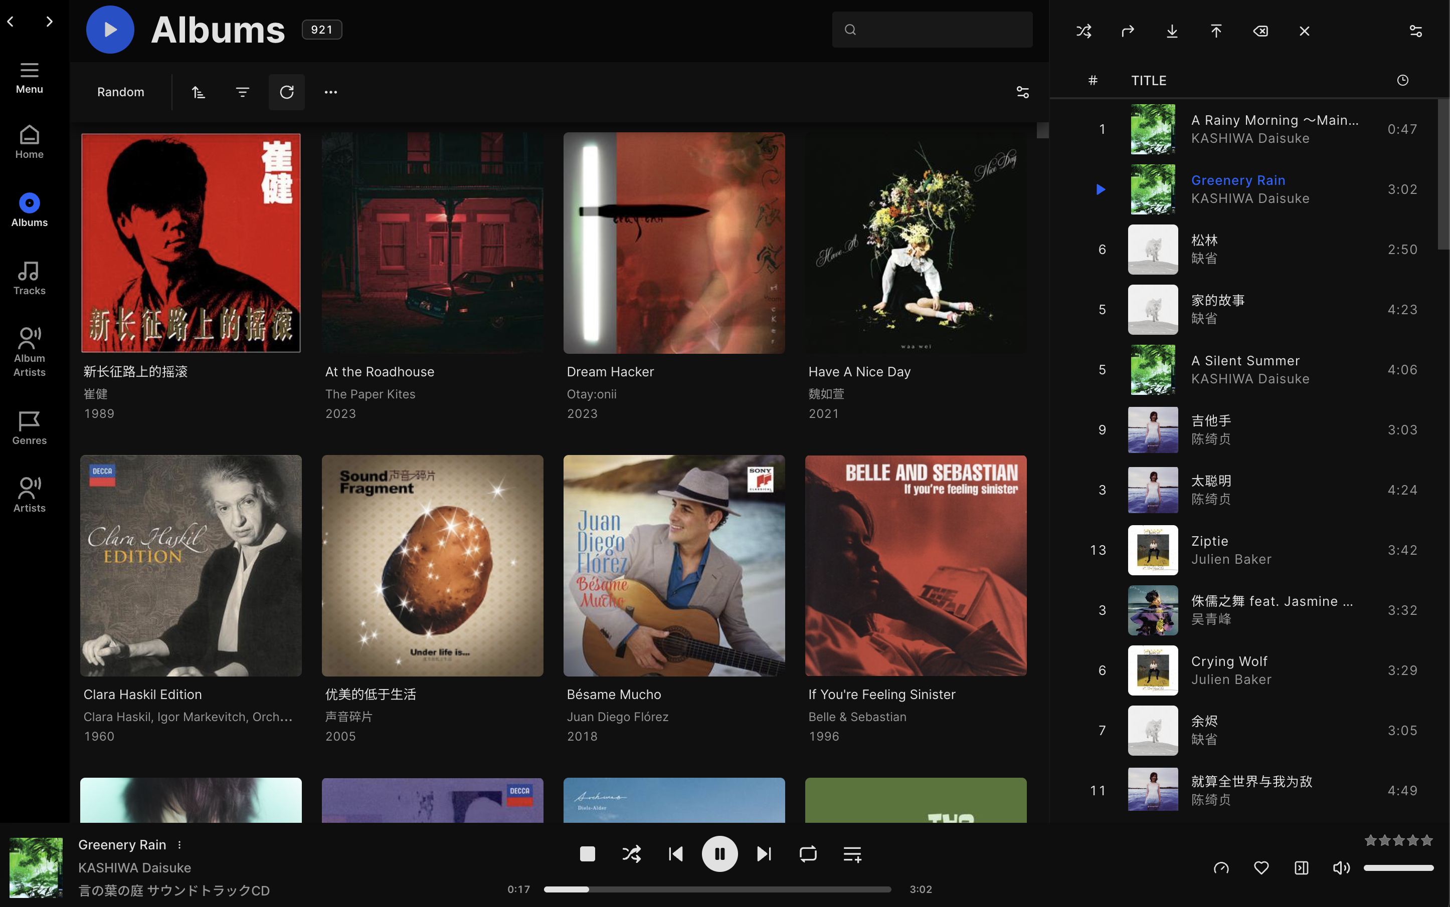
Task: Set the current track's star rating
Action: [x=1398, y=840]
